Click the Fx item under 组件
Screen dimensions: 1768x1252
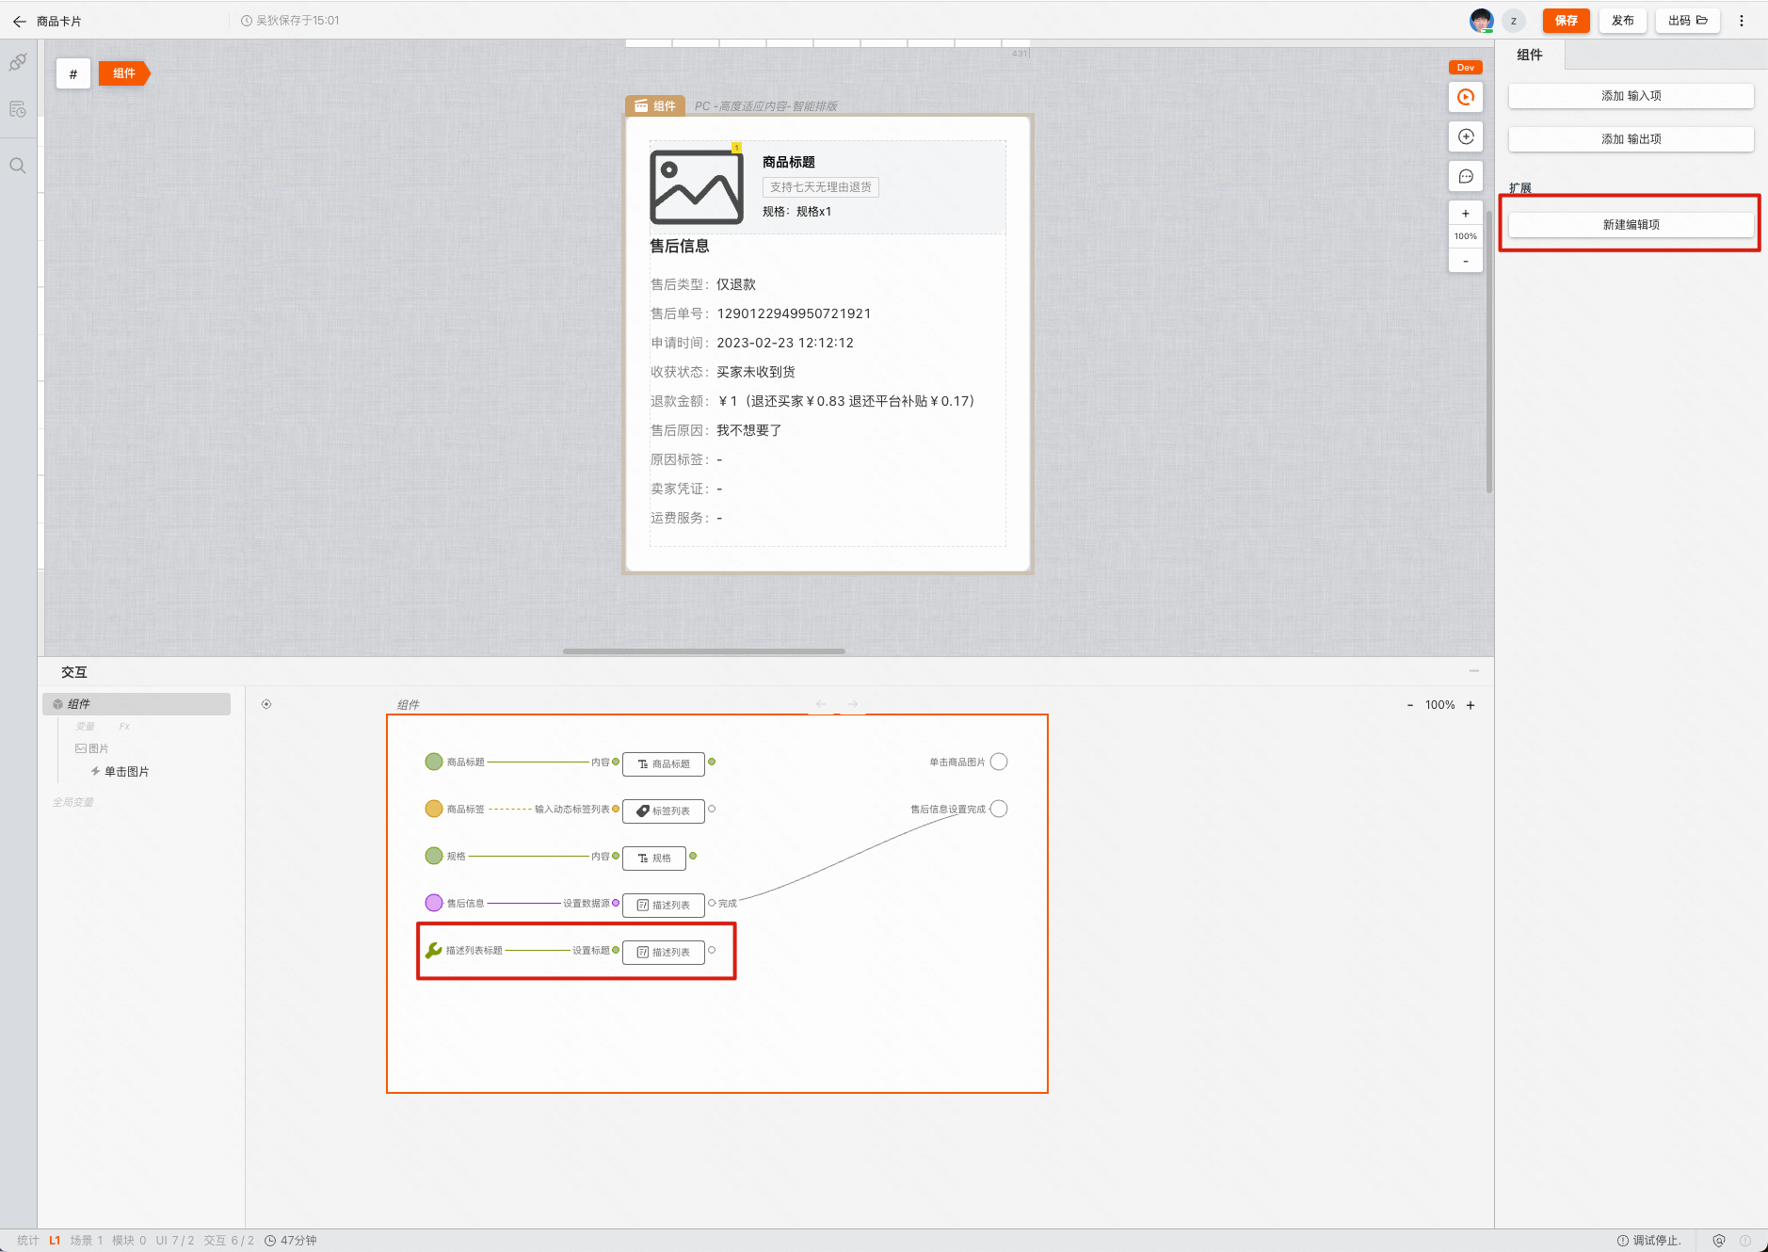(124, 727)
